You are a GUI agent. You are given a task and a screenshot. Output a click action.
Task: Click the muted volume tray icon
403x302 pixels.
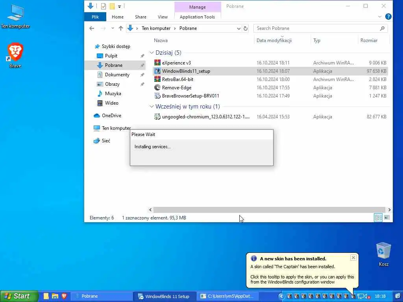point(367,296)
